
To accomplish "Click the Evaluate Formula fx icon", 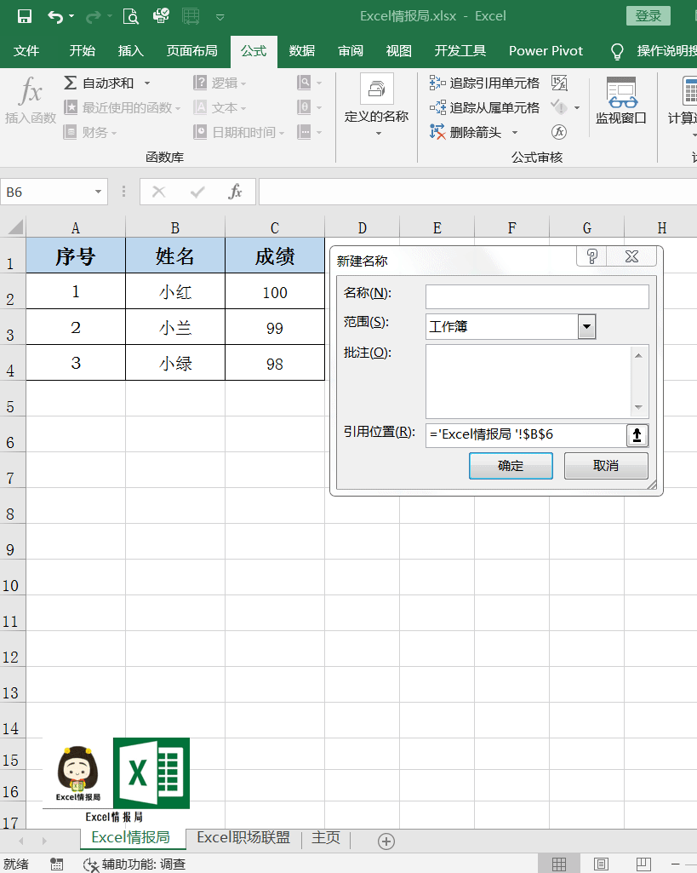I will click(559, 132).
